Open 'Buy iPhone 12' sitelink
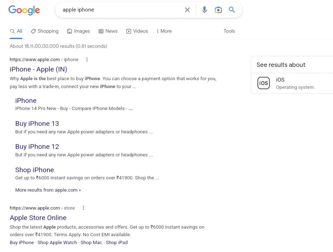333x252 pixels. 37,147
